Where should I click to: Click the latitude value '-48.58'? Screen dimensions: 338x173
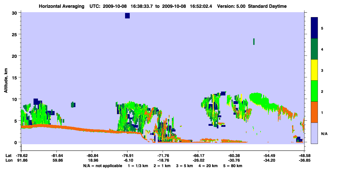click(304, 156)
